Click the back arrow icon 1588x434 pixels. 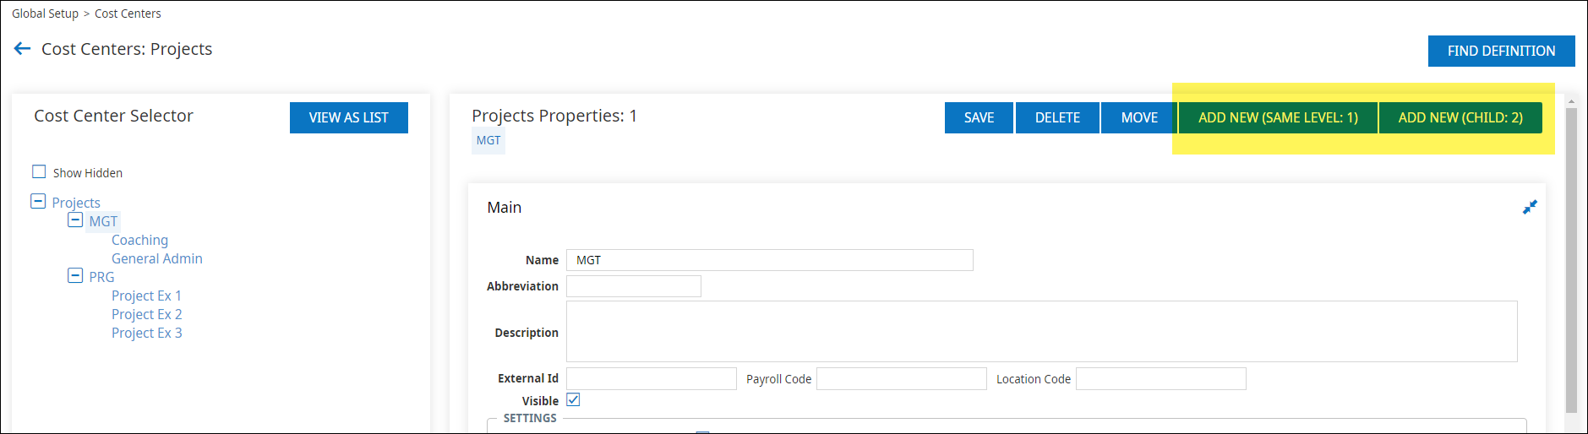coord(23,49)
